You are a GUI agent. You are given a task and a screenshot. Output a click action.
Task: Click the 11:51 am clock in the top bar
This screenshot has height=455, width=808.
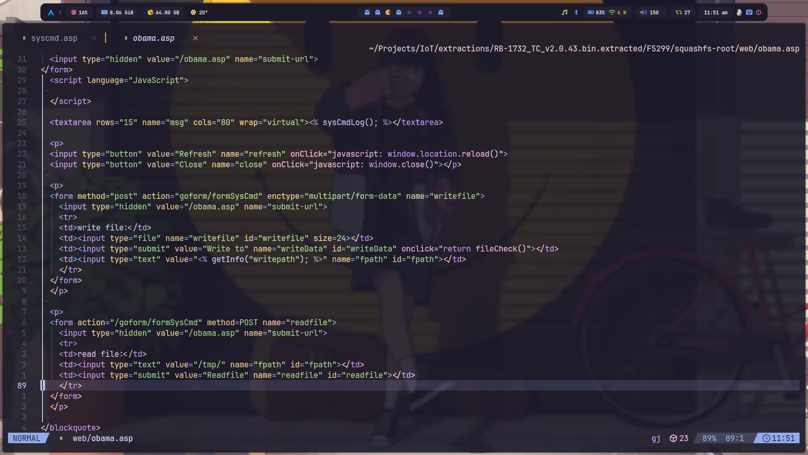pos(715,13)
